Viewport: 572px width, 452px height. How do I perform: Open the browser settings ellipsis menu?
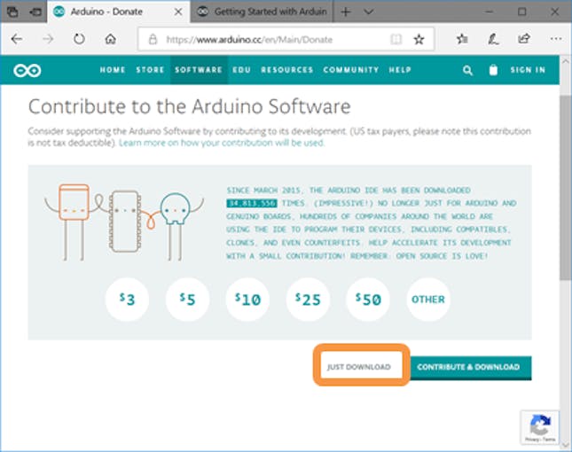point(555,39)
